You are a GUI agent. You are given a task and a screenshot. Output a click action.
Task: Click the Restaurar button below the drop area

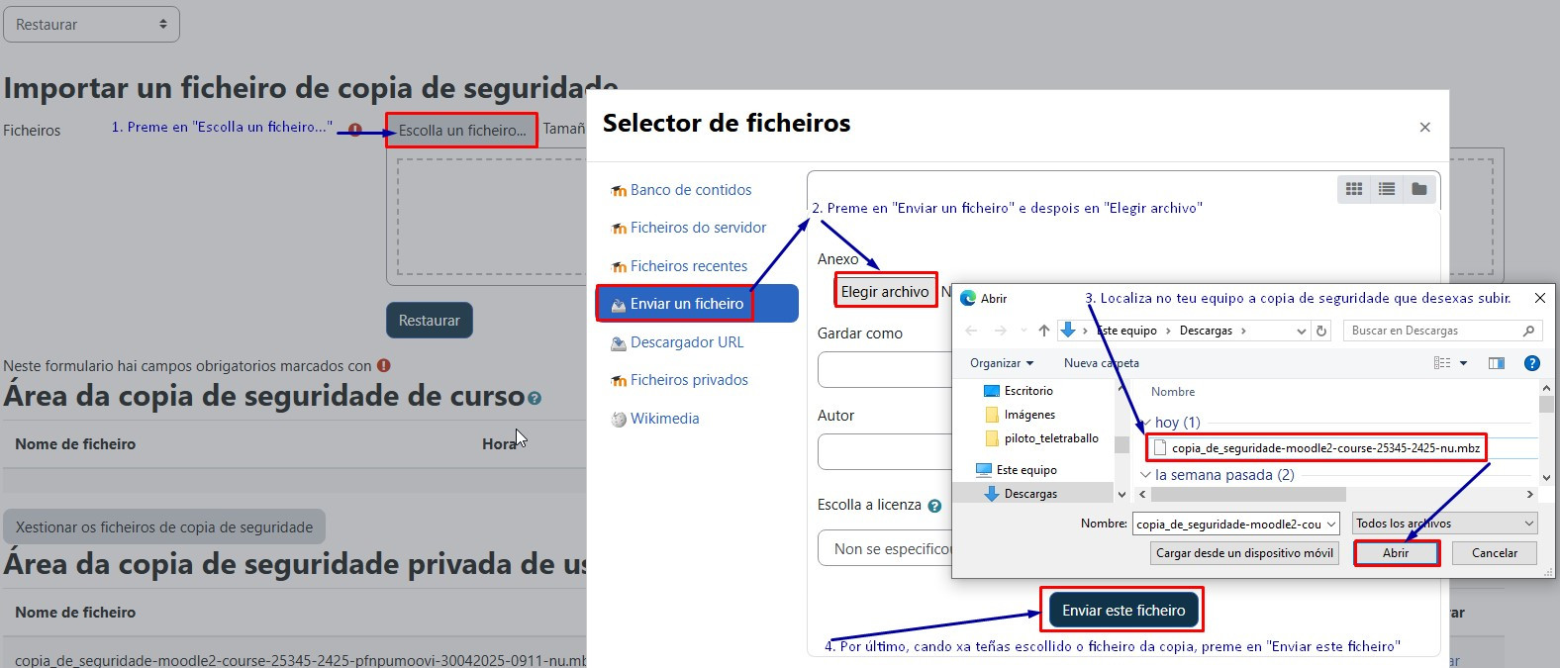[430, 321]
